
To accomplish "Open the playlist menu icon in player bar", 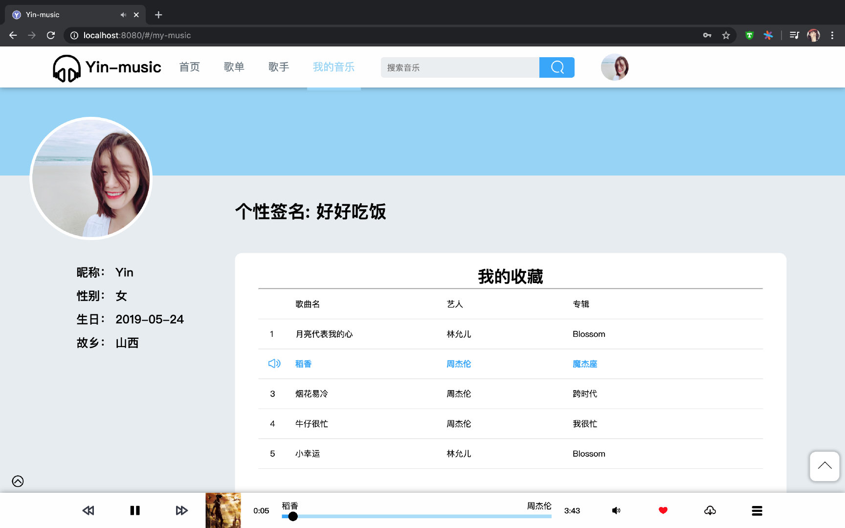I will point(757,510).
